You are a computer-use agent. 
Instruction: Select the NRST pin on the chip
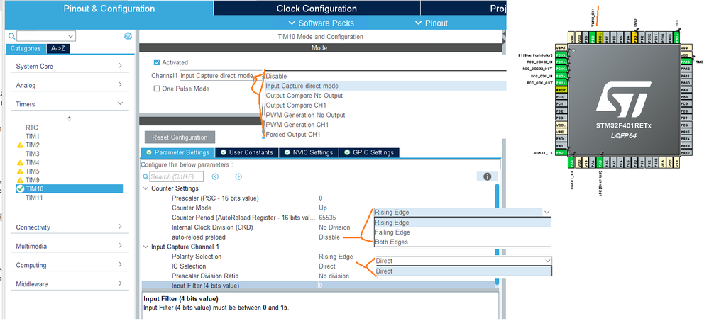click(x=561, y=90)
